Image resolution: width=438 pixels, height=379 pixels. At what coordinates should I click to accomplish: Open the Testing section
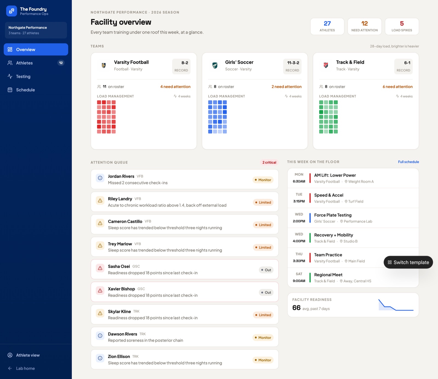click(36, 76)
